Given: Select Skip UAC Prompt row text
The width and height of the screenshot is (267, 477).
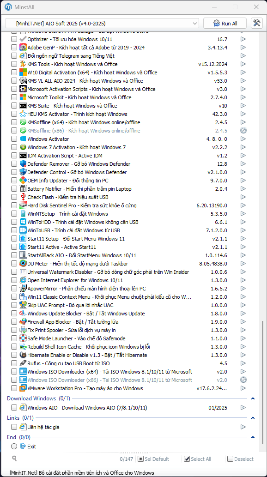Looking at the screenshot, I should [70, 305].
